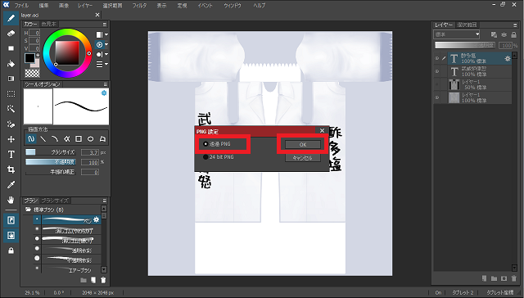Collapse the 標準ブラシ (8) folder
The image size is (524, 298).
[29, 210]
